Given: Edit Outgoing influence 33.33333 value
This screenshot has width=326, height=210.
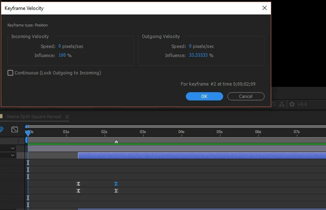Looking at the screenshot, I should tap(198, 55).
